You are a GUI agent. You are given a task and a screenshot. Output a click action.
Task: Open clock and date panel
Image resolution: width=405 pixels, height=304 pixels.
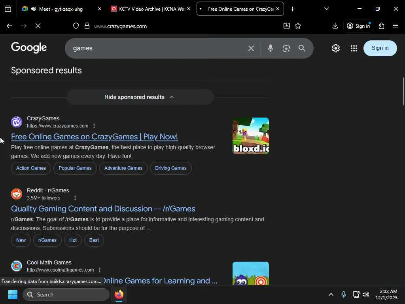coord(386,294)
